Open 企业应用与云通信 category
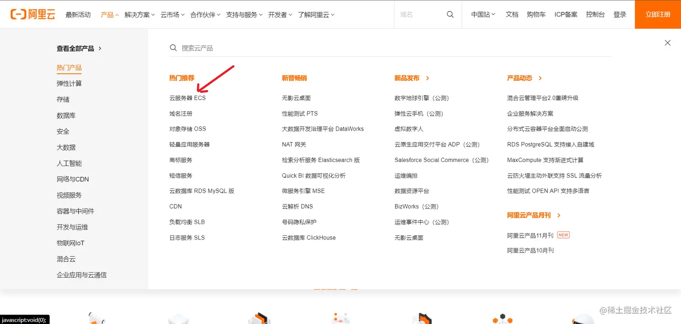The width and height of the screenshot is (681, 324). 82,275
